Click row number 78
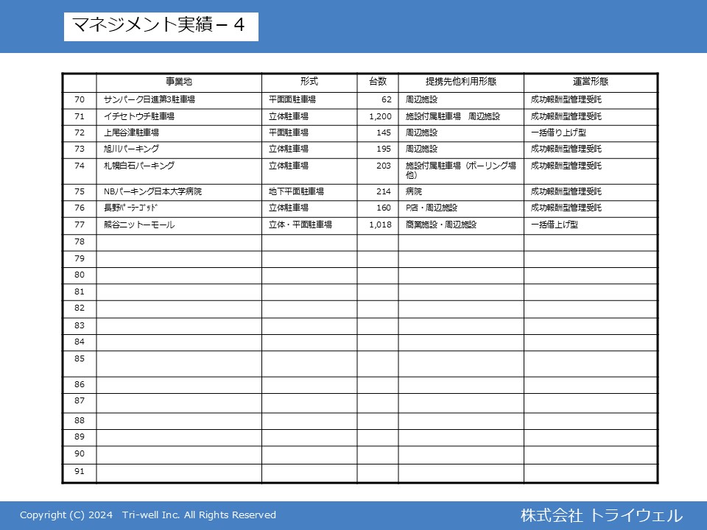Viewport: 707px width, 530px height. point(80,241)
